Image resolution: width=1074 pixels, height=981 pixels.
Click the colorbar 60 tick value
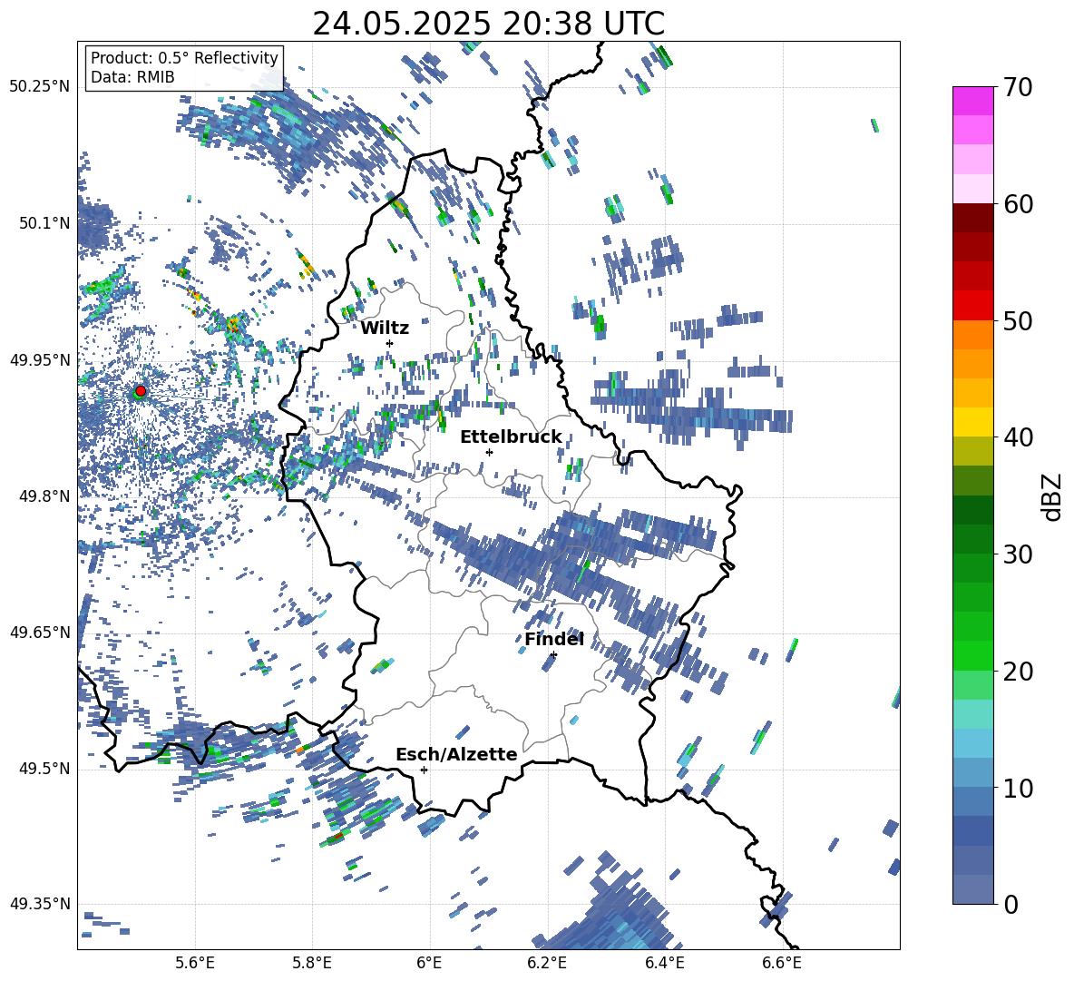pos(1018,204)
